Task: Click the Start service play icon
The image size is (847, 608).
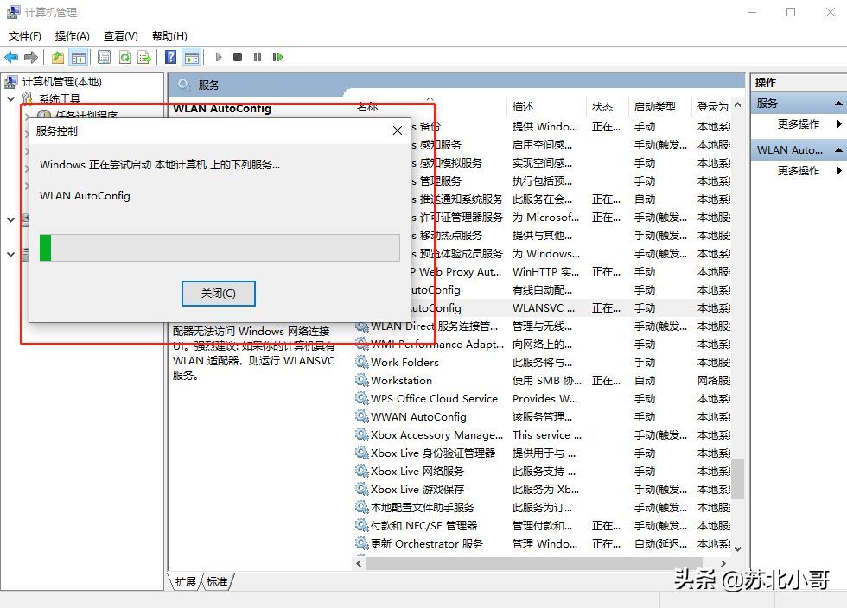Action: (218, 57)
